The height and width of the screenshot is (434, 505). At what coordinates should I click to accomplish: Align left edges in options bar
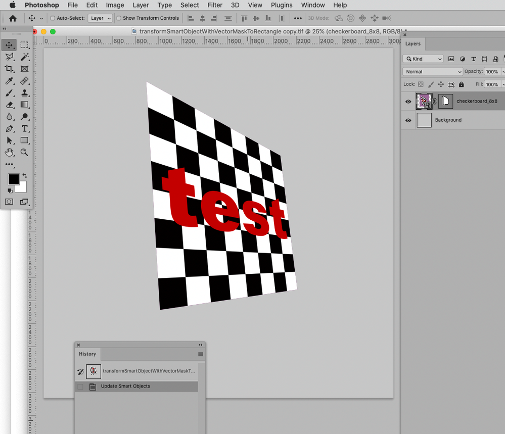point(191,18)
